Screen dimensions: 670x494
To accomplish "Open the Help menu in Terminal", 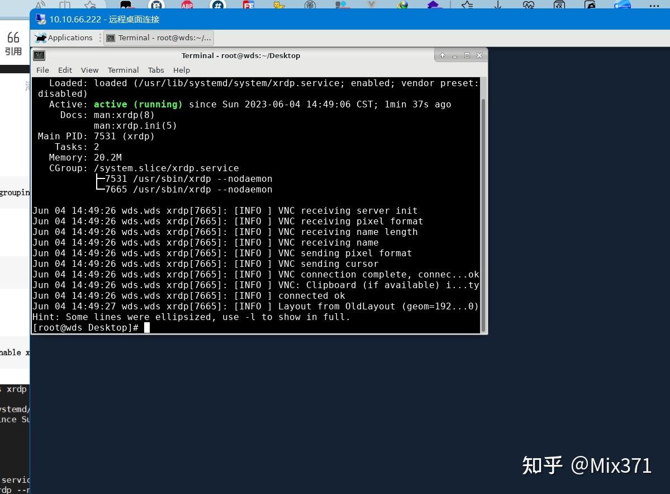I will point(182,70).
